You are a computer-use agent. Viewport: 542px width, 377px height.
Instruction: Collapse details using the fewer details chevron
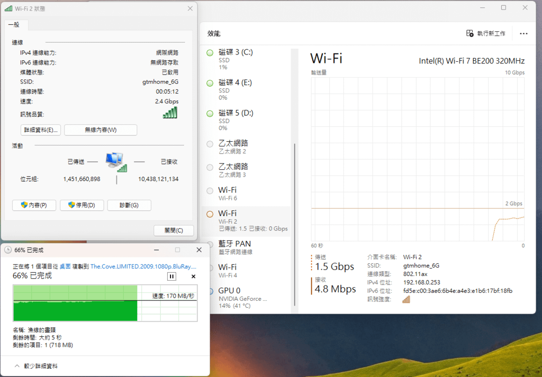(17, 366)
